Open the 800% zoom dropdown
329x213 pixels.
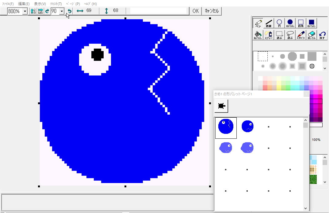pos(25,11)
